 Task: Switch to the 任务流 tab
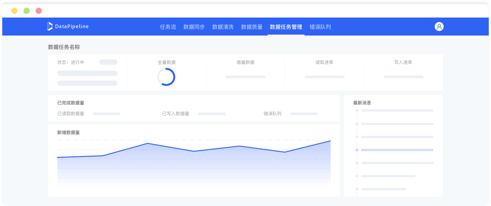168,27
